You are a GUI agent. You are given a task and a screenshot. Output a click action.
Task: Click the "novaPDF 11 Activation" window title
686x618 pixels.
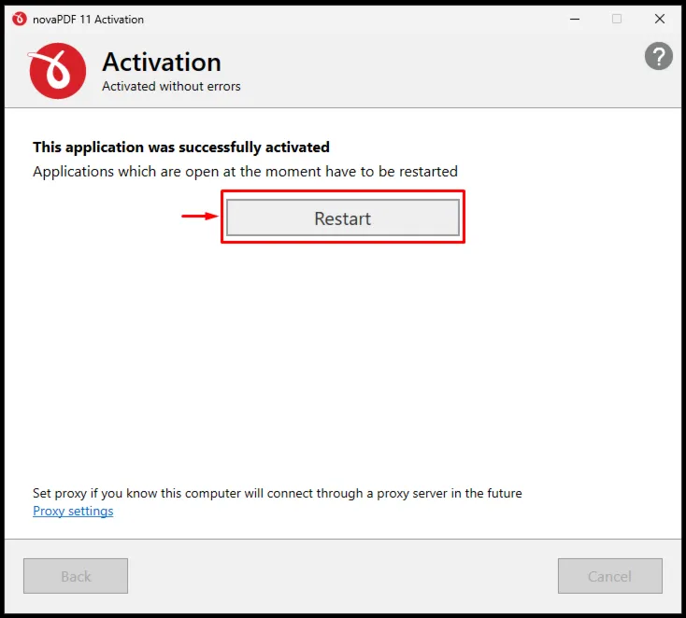pos(89,20)
